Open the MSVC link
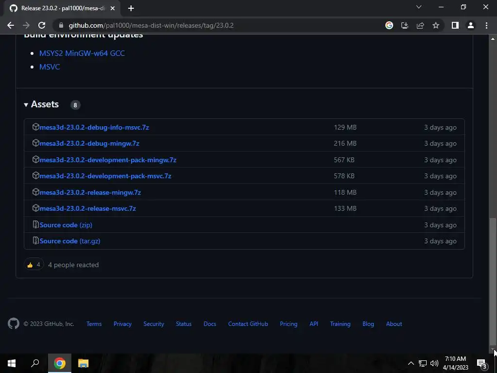The width and height of the screenshot is (497, 373). [50, 67]
